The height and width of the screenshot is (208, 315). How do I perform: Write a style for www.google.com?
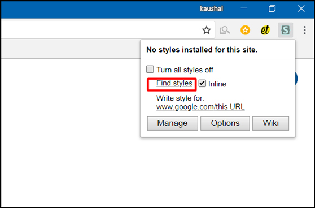[x=185, y=107]
